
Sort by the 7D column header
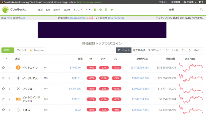116,59
